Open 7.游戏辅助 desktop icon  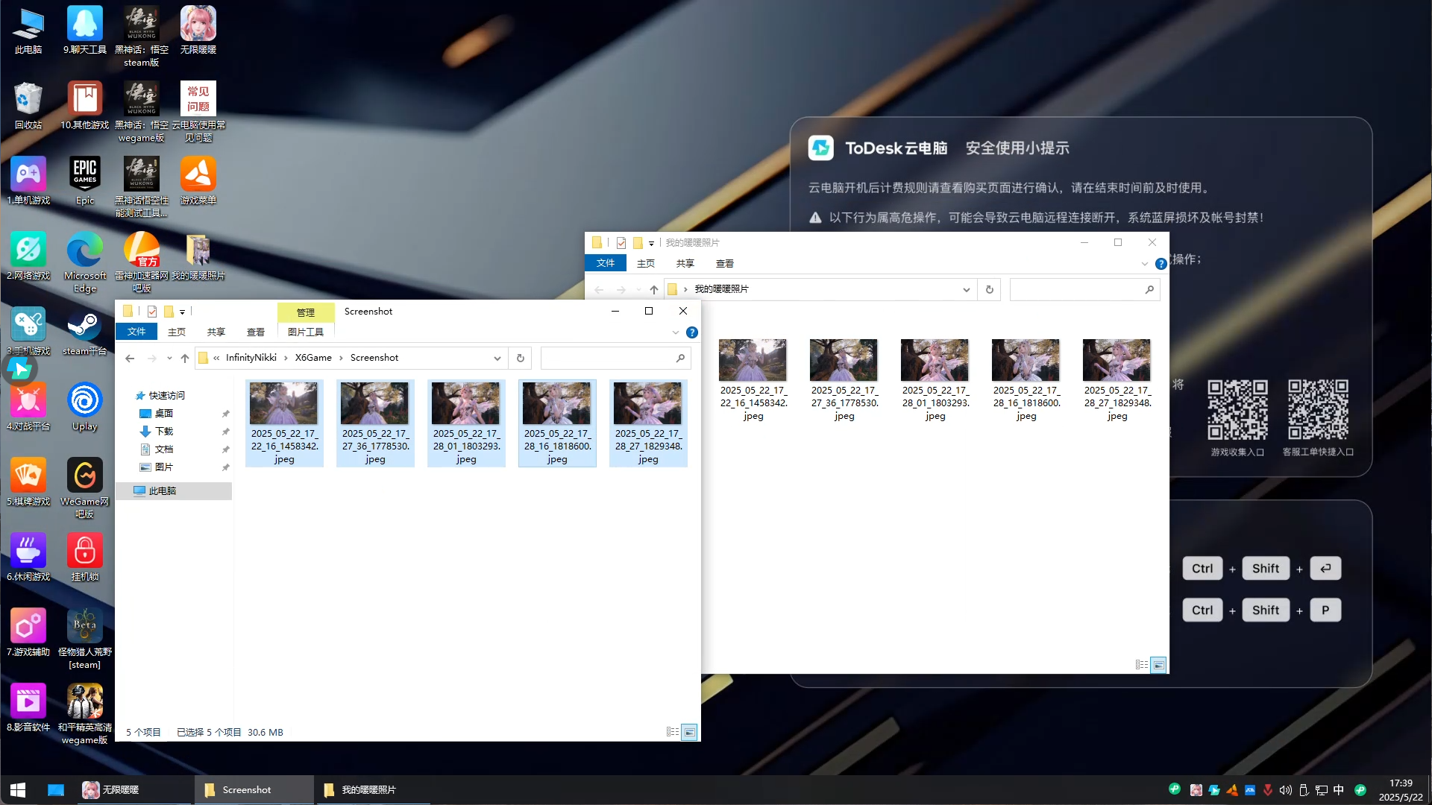[28, 633]
